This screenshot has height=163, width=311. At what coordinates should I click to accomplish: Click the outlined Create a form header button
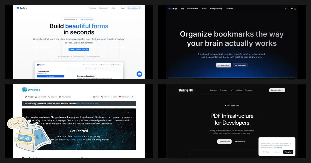point(134,8)
